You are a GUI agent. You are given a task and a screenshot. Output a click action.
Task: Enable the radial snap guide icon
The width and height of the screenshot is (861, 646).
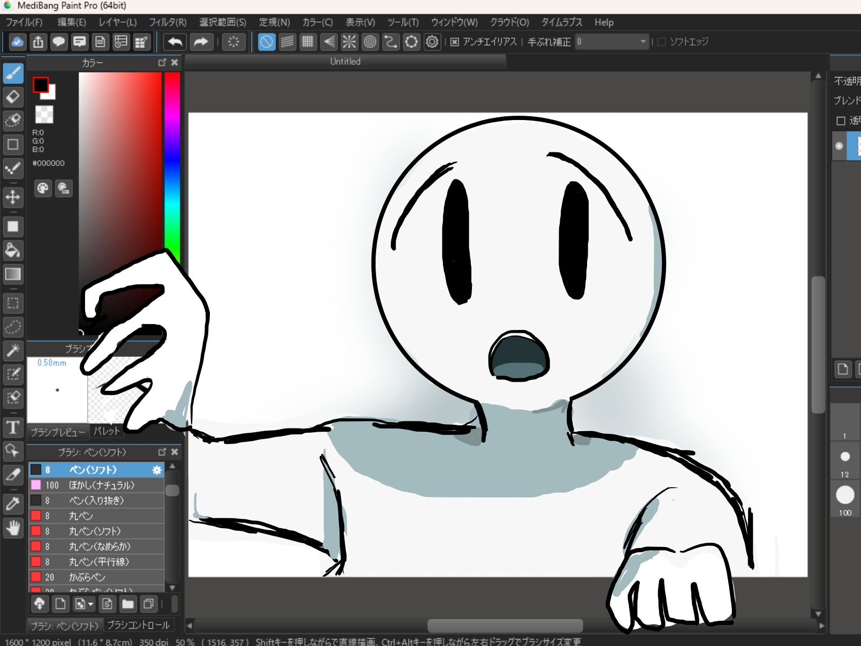click(349, 42)
